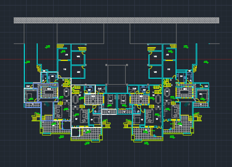Select the dining table in the left wing
Viewport: 232px width, 167px height.
click(x=66, y=92)
